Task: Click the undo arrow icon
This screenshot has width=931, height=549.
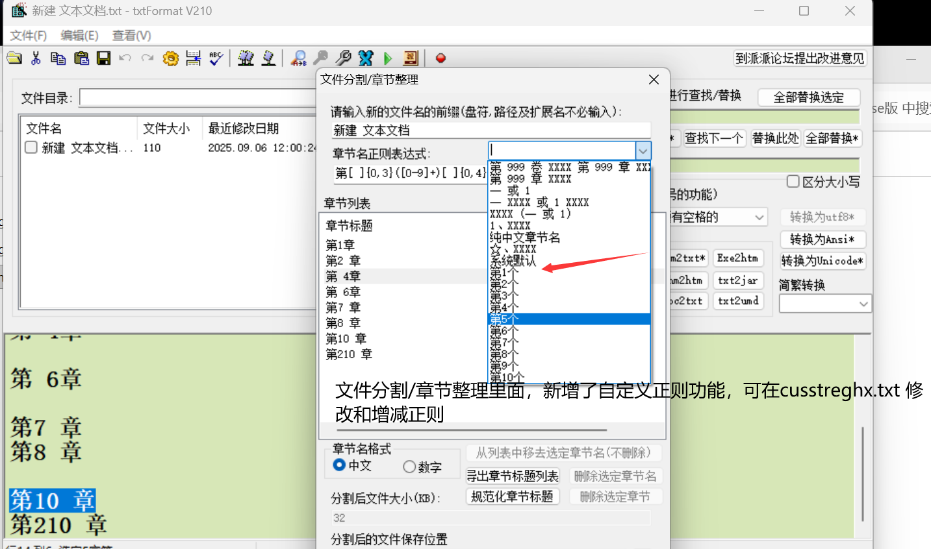Action: tap(125, 58)
